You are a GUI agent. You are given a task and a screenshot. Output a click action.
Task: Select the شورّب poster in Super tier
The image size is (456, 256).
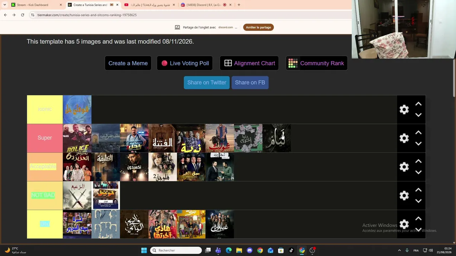pyautogui.click(x=220, y=138)
